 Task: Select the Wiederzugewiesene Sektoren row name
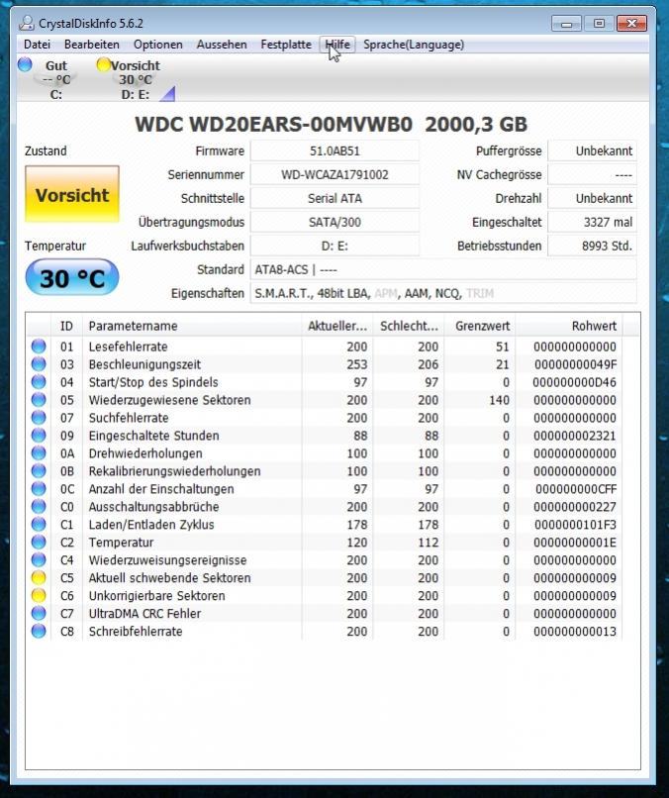click(169, 400)
